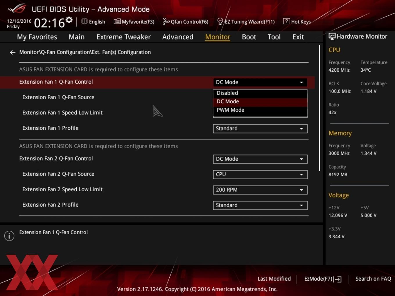Click Core Voltage value 1.184 V

click(368, 91)
